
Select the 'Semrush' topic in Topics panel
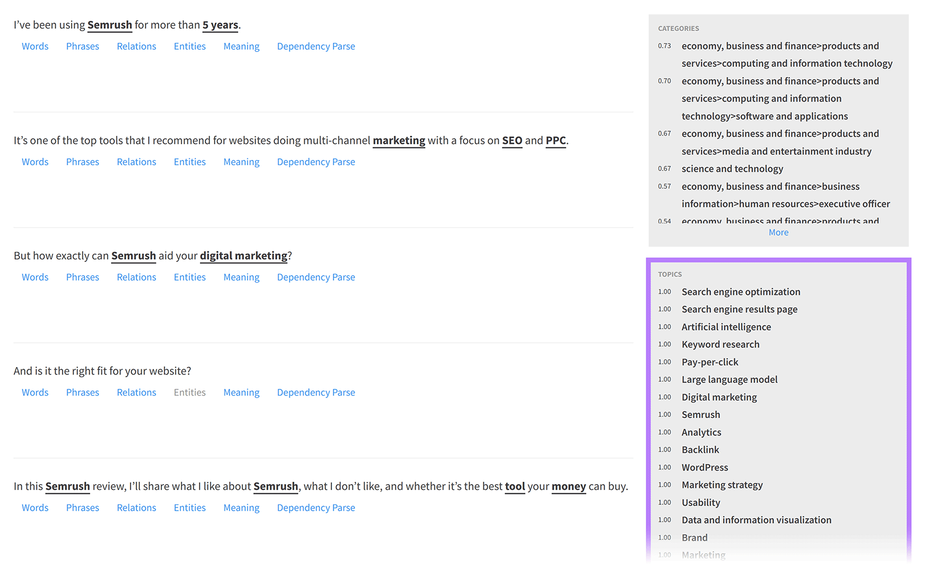701,414
